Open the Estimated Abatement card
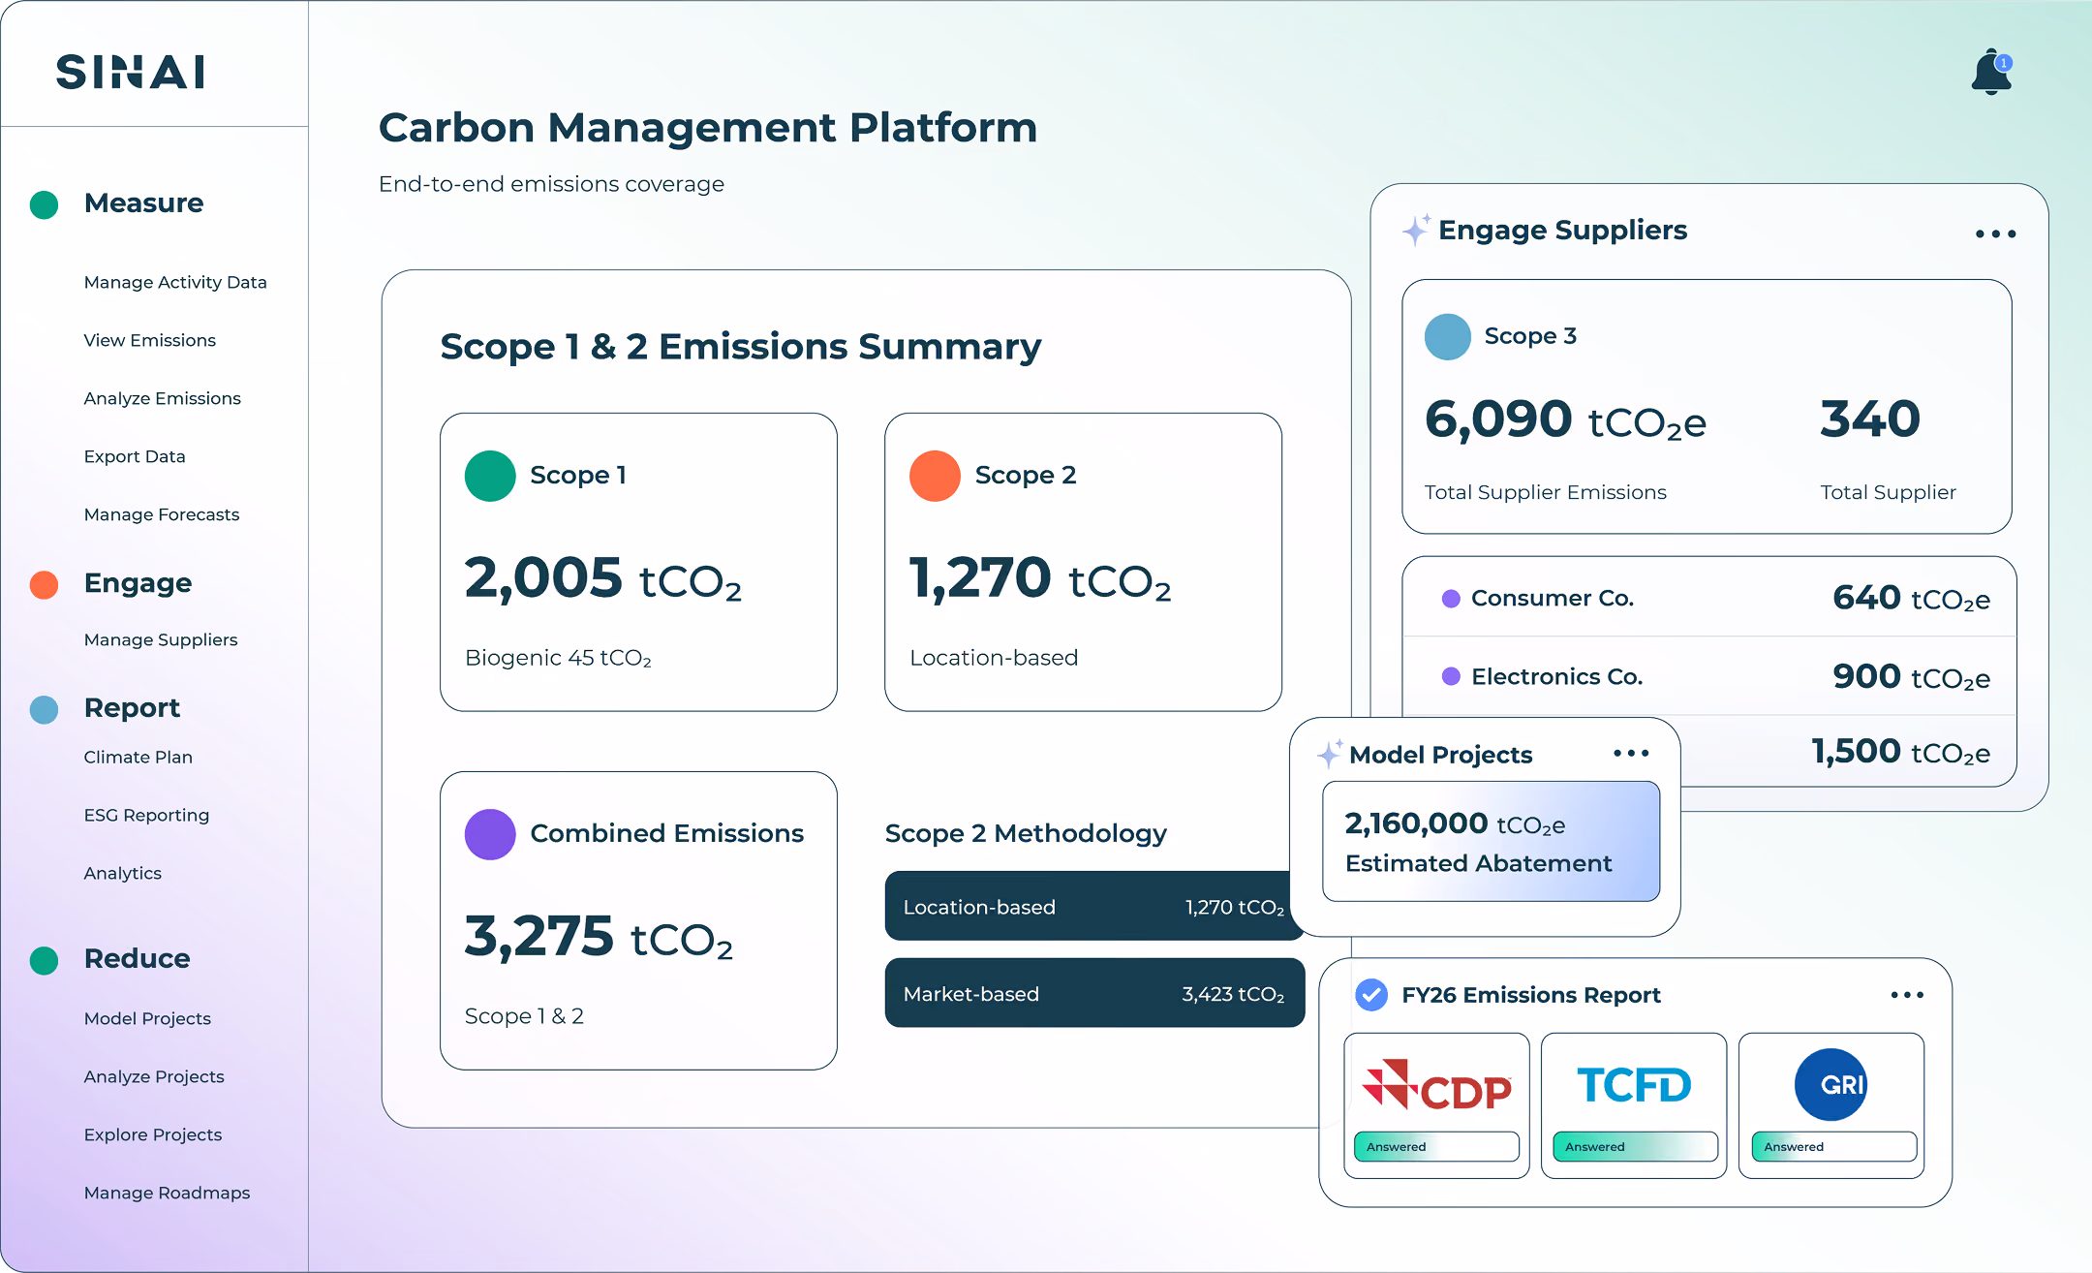Image resolution: width=2092 pixels, height=1273 pixels. (x=1491, y=842)
